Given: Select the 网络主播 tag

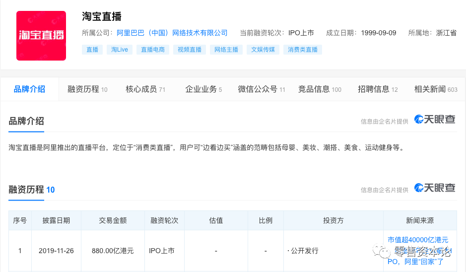Looking at the screenshot, I should pyautogui.click(x=226, y=50).
